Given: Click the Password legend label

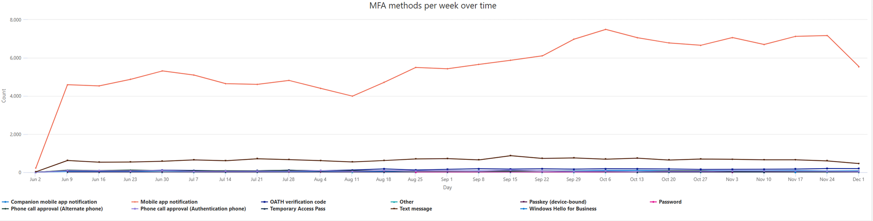Looking at the screenshot, I should (x=670, y=202).
